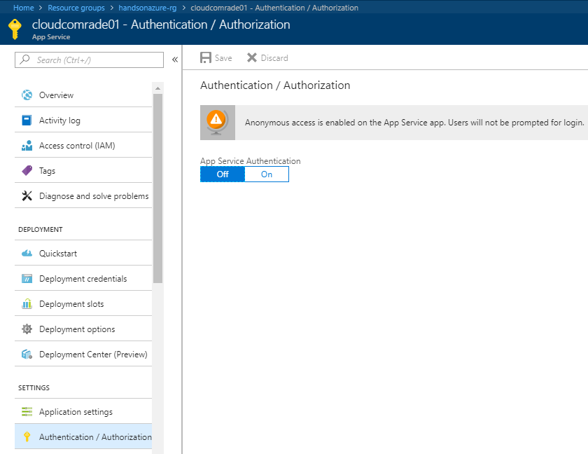Click the magnifier icon in search box

point(24,60)
